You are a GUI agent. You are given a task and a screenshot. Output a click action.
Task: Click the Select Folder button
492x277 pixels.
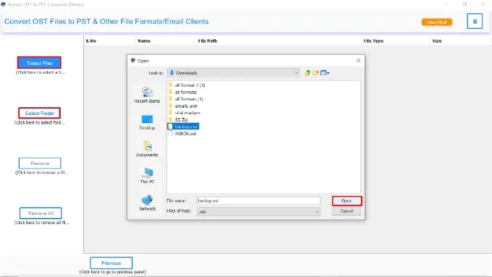(40, 113)
